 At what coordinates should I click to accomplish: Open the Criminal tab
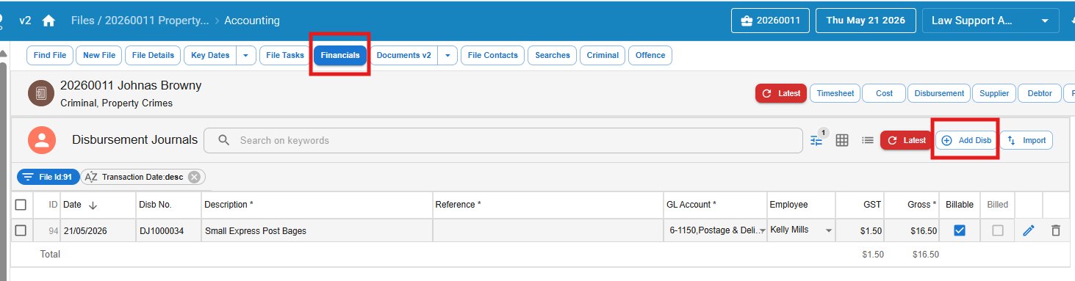(x=603, y=55)
